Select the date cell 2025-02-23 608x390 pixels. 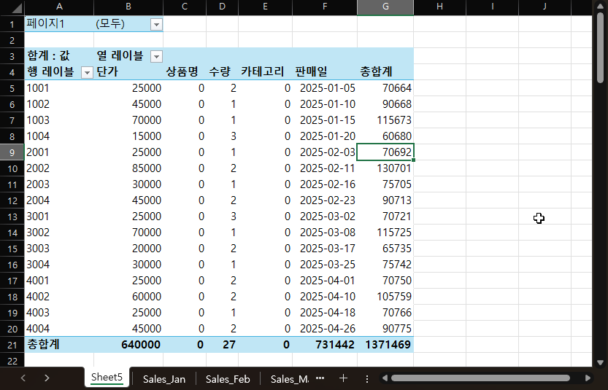325,200
